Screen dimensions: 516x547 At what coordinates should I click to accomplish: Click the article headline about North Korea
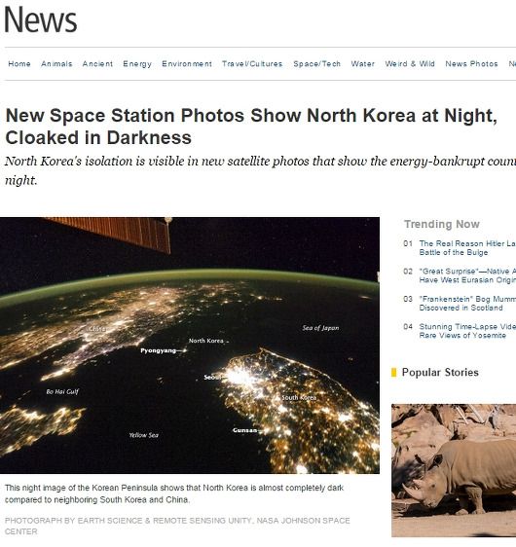[x=251, y=127]
